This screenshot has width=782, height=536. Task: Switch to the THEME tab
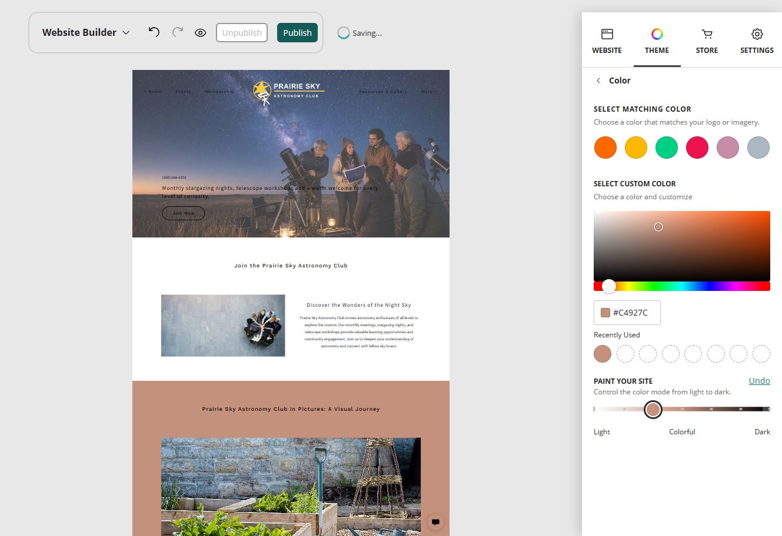pyautogui.click(x=657, y=41)
